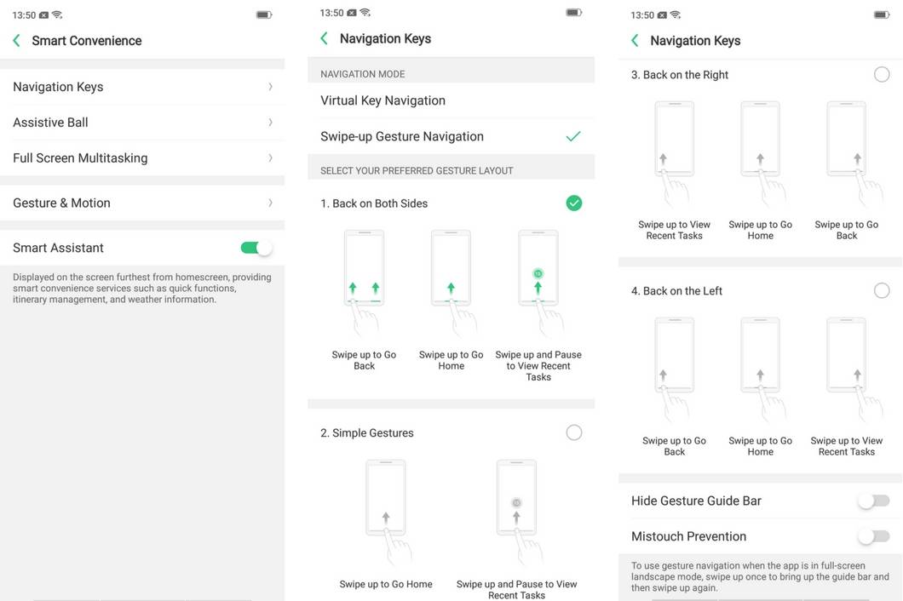
Task: Select Virtual Key Navigation mode
Action: (451, 100)
